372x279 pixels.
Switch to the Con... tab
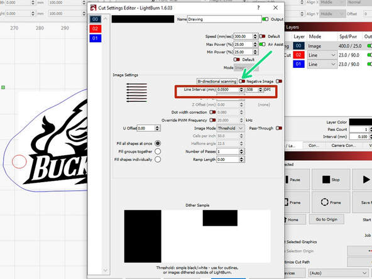[x=314, y=145]
